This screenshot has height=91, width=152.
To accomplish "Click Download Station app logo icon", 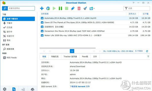I will pyautogui.click(x=4, y=3).
